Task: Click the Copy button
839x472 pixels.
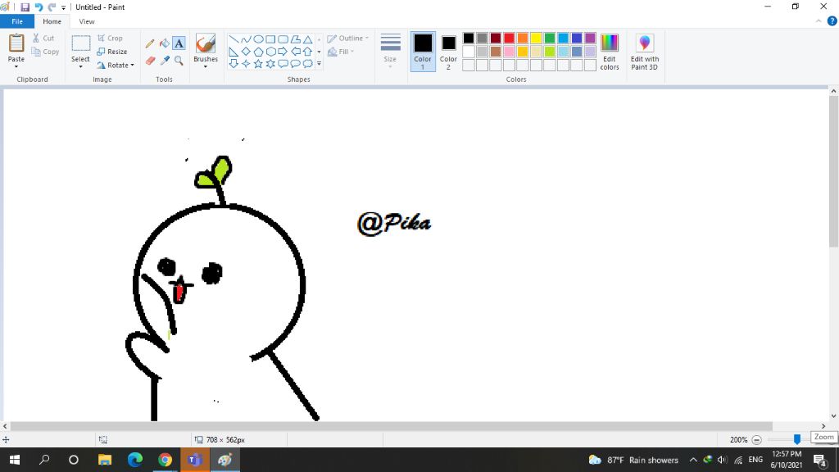Action: pos(46,52)
